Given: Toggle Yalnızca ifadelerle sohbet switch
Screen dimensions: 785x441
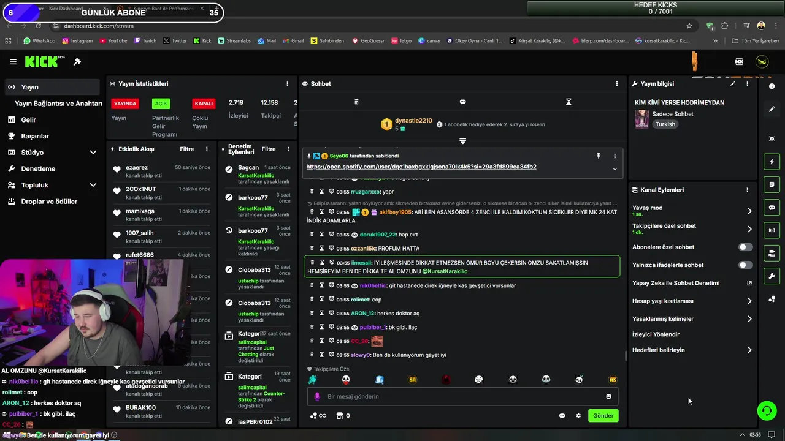Looking at the screenshot, I should (x=745, y=265).
